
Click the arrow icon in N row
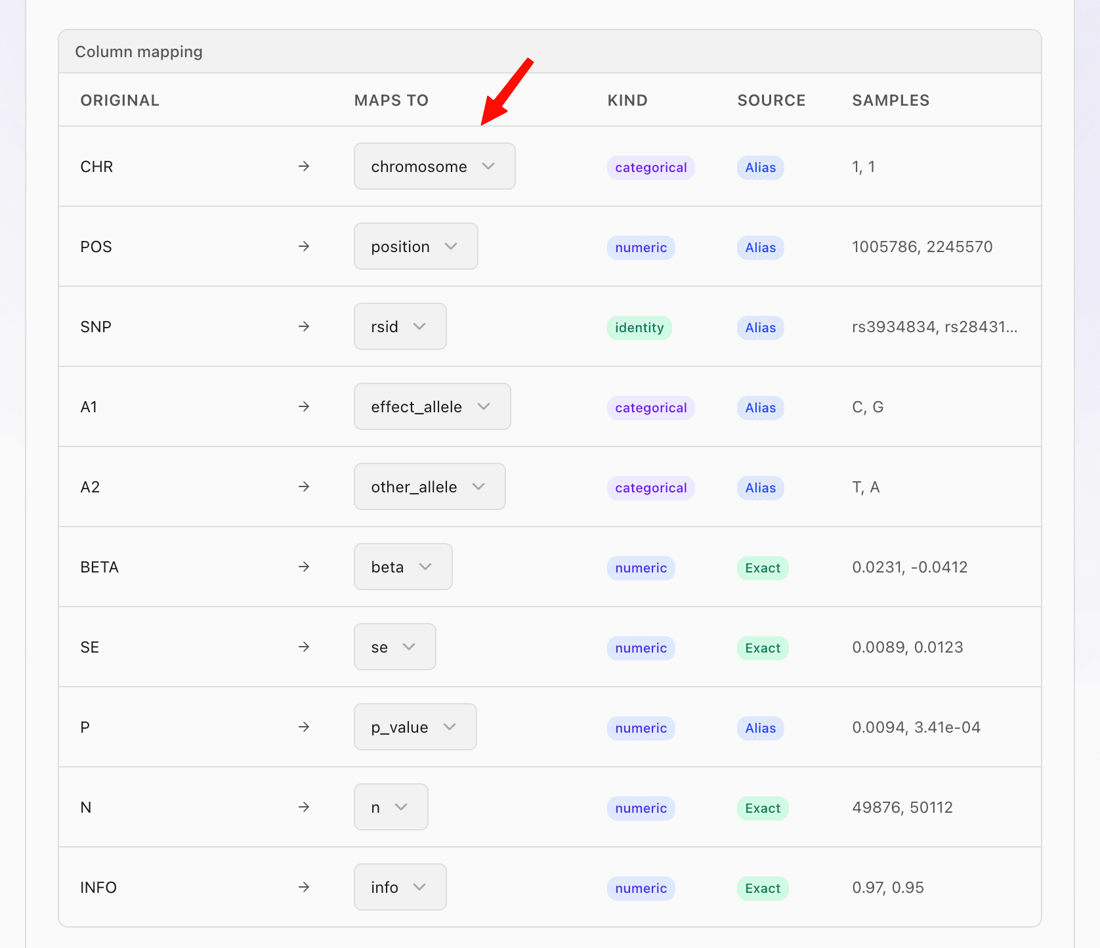[x=304, y=807]
